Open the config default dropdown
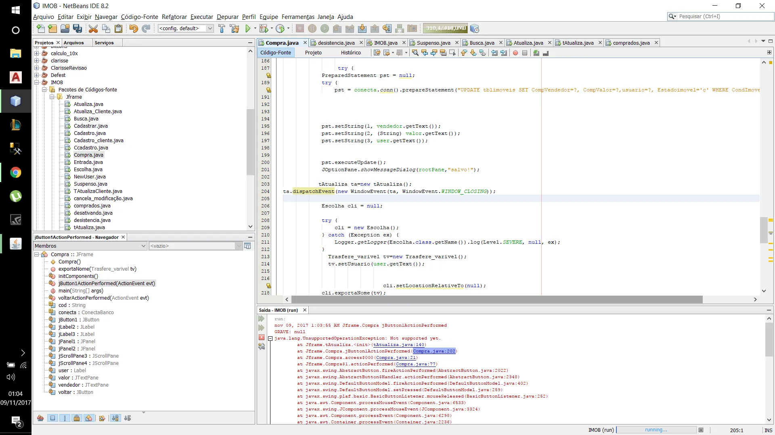Screen dimensions: 775x435 (x=186, y=29)
